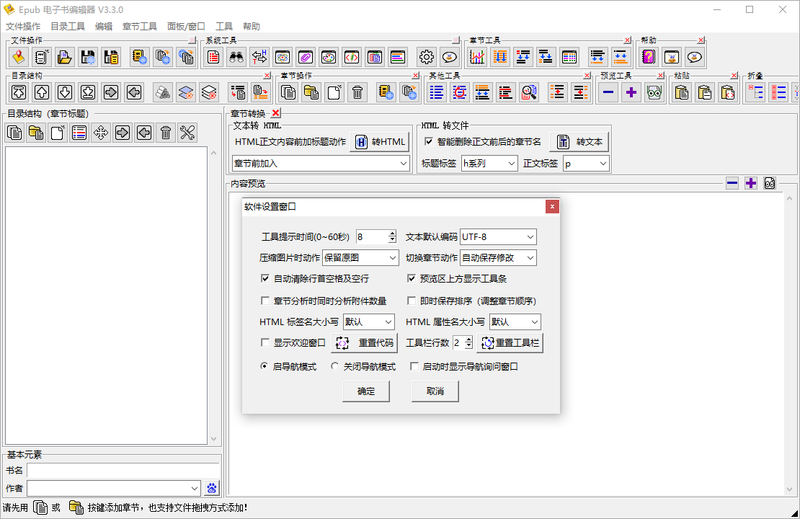Click the 取消 button
The height and width of the screenshot is (519, 800).
[435, 391]
